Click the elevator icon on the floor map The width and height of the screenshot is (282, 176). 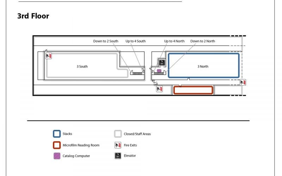click(162, 63)
